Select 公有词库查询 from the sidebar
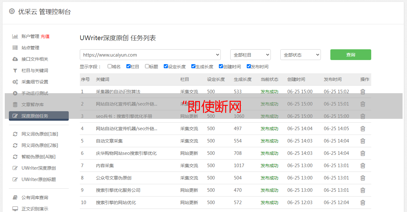This screenshot has height=212, width=407. (x=35, y=197)
